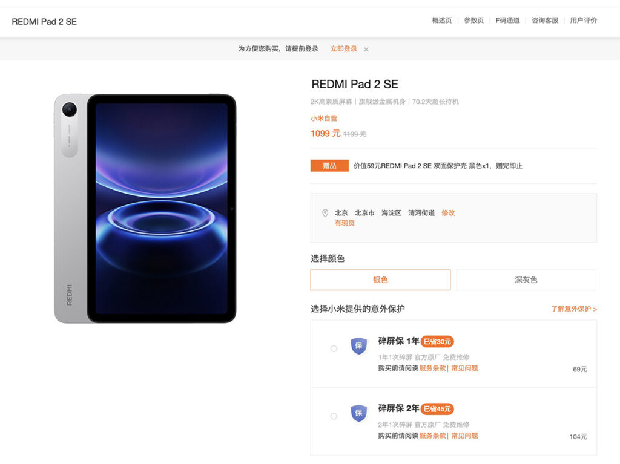Choose the 银色 color option
The image size is (620, 464).
380,280
